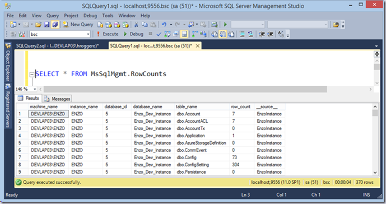Open Activity Monitor from the toolbar
This screenshot has height=204, width=386.
pyautogui.click(x=215, y=25)
